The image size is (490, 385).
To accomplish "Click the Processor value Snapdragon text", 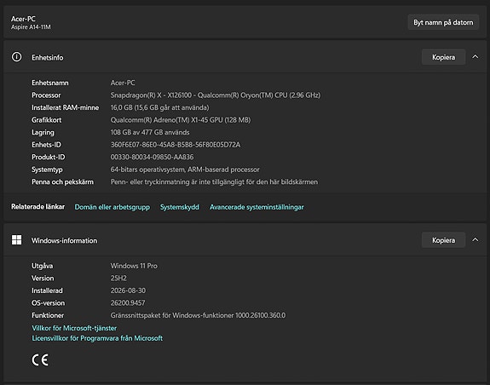I will 216,95.
